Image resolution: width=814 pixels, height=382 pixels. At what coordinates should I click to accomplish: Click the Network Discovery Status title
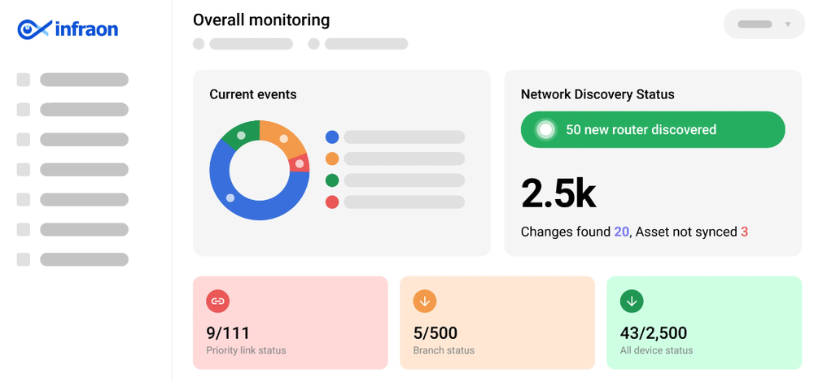click(597, 94)
